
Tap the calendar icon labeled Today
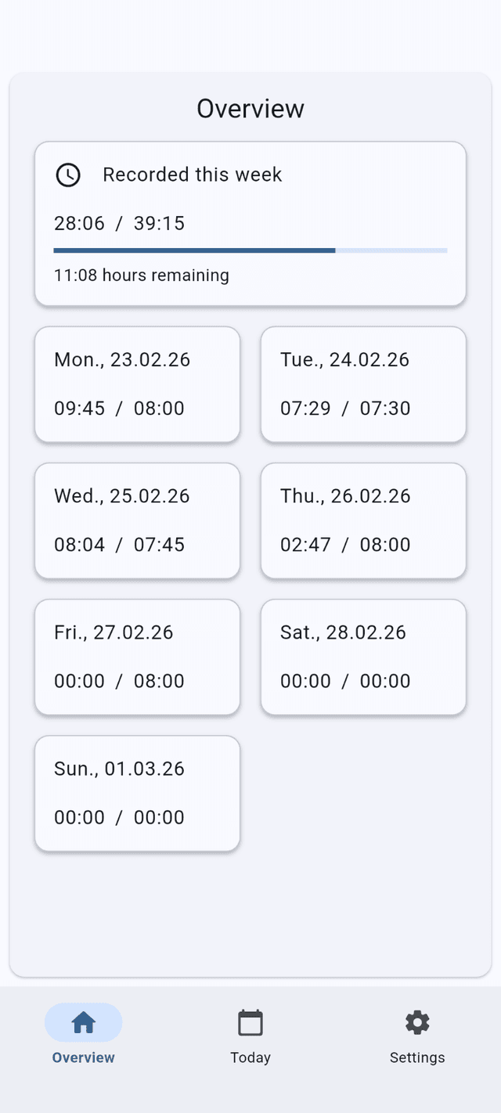pos(250,1021)
